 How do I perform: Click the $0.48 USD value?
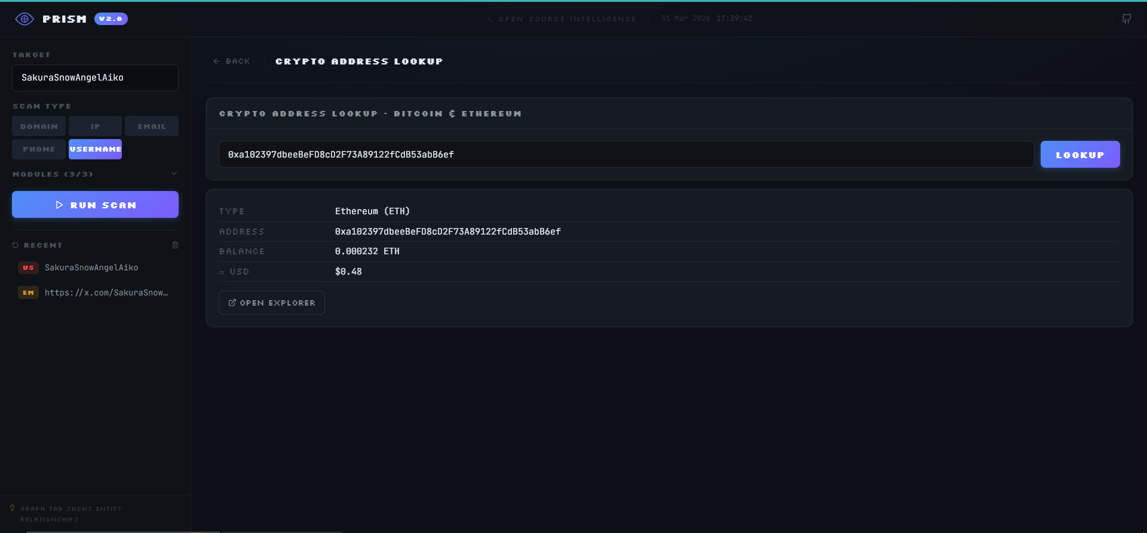(x=348, y=272)
